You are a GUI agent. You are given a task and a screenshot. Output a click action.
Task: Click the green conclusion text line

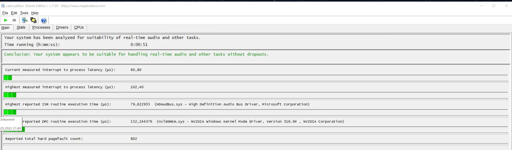point(136,54)
